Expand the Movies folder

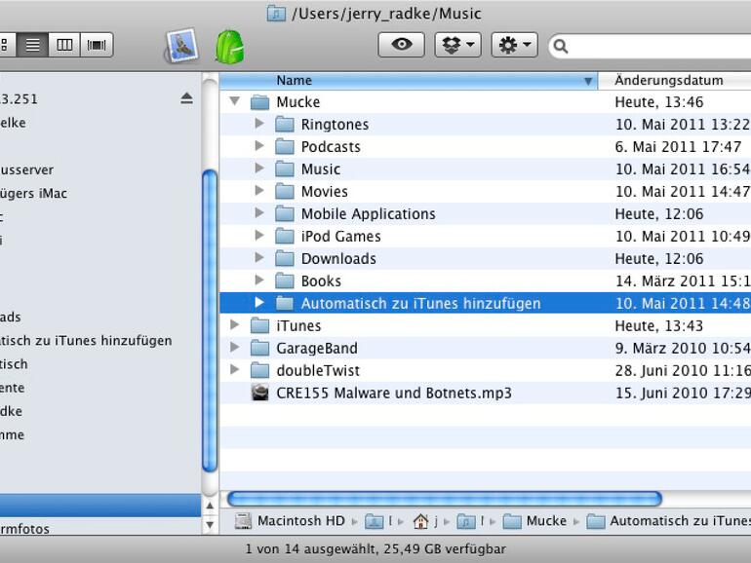[259, 191]
